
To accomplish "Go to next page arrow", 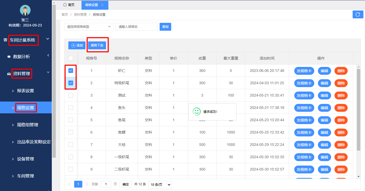I will [x=87, y=184].
